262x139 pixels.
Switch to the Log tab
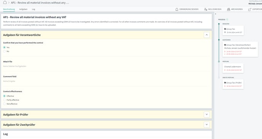(x=34, y=9)
